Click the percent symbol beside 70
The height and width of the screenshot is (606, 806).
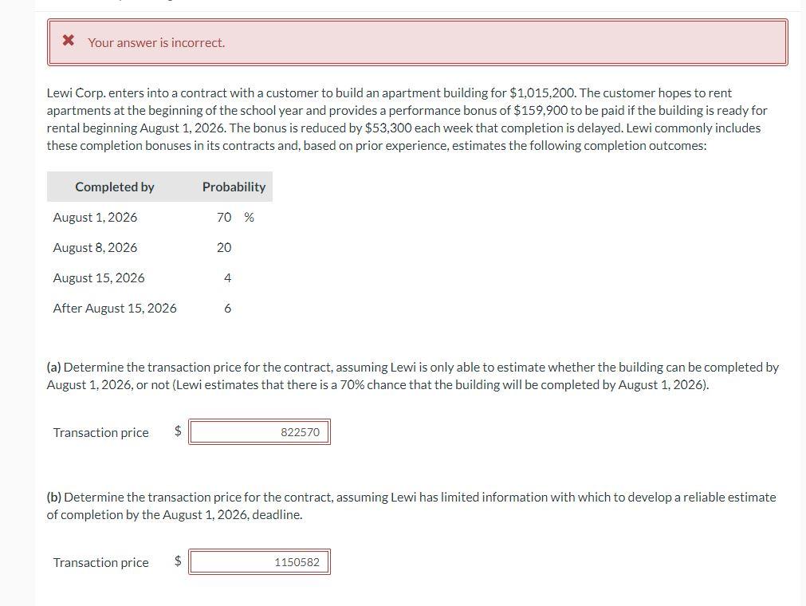248,217
